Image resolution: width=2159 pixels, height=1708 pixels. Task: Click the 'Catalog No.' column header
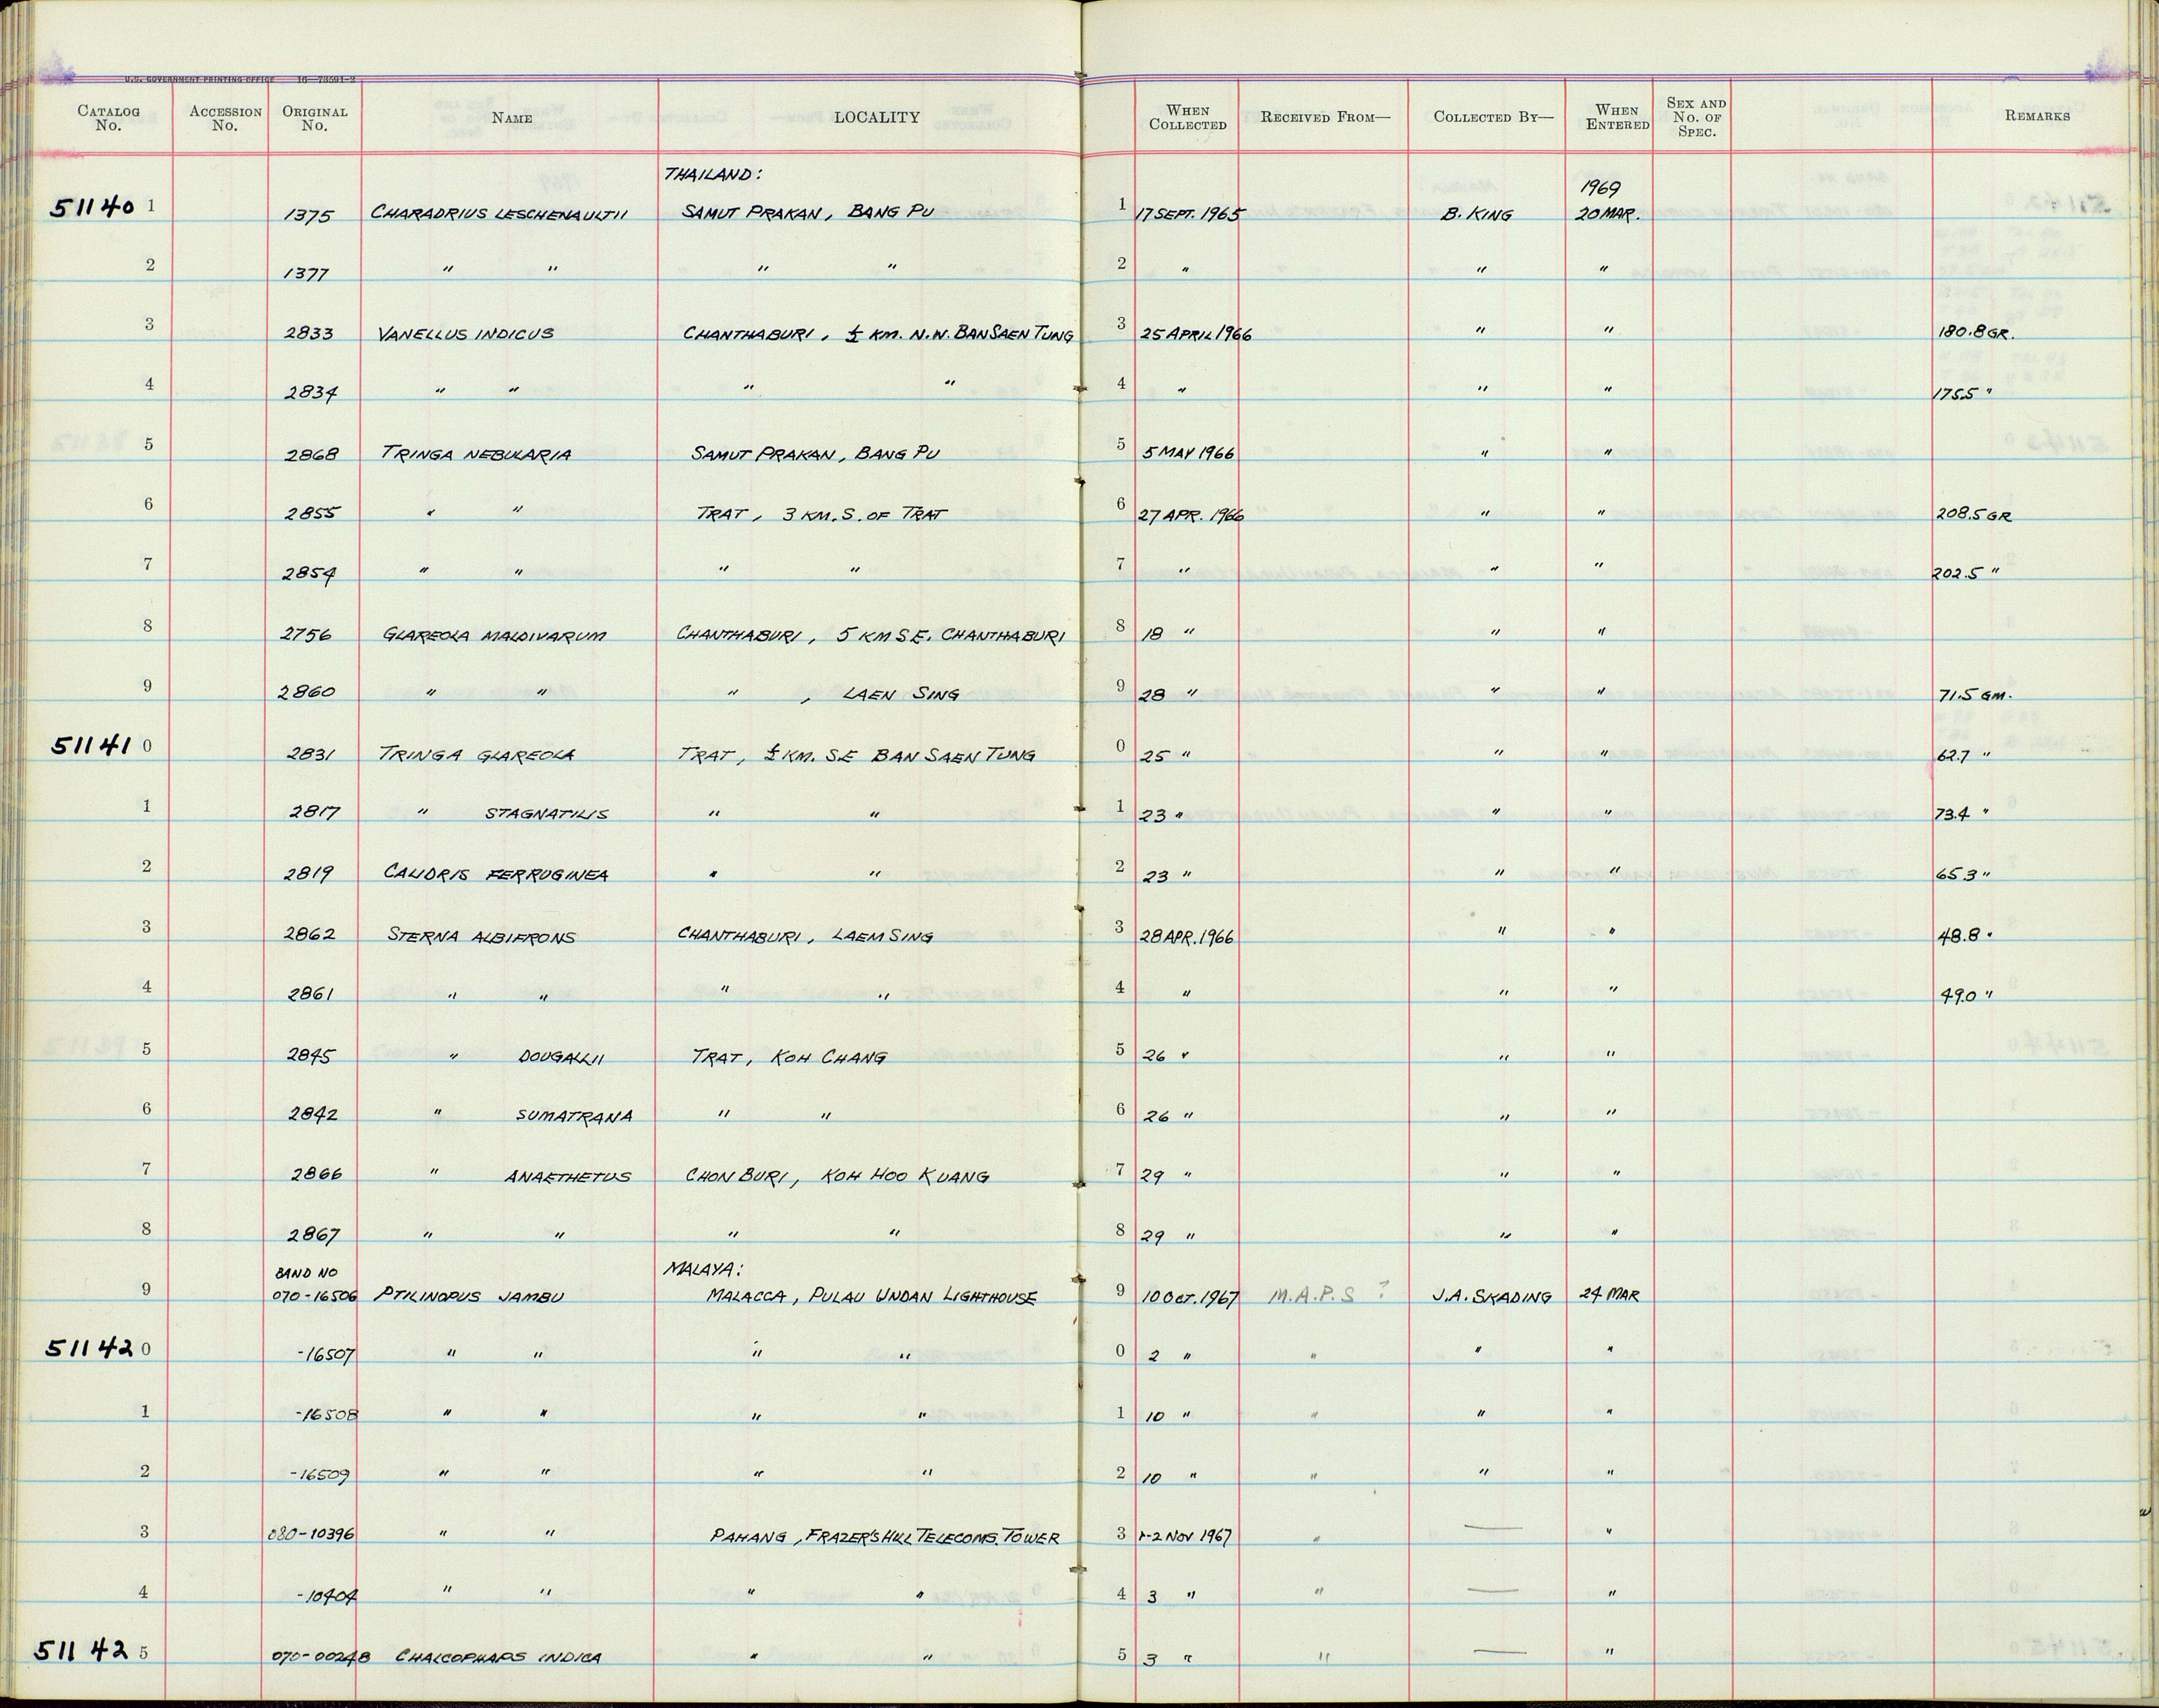click(108, 119)
